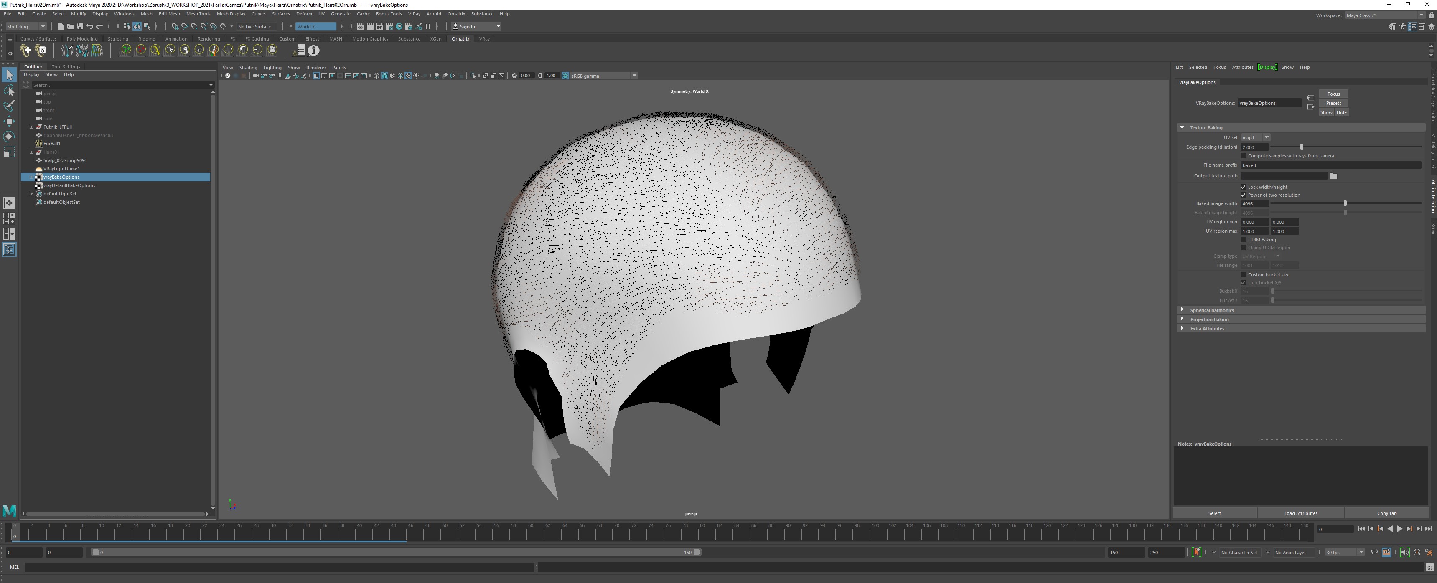Switch to the VRay shelf tab
The width and height of the screenshot is (1437, 583).
click(484, 39)
